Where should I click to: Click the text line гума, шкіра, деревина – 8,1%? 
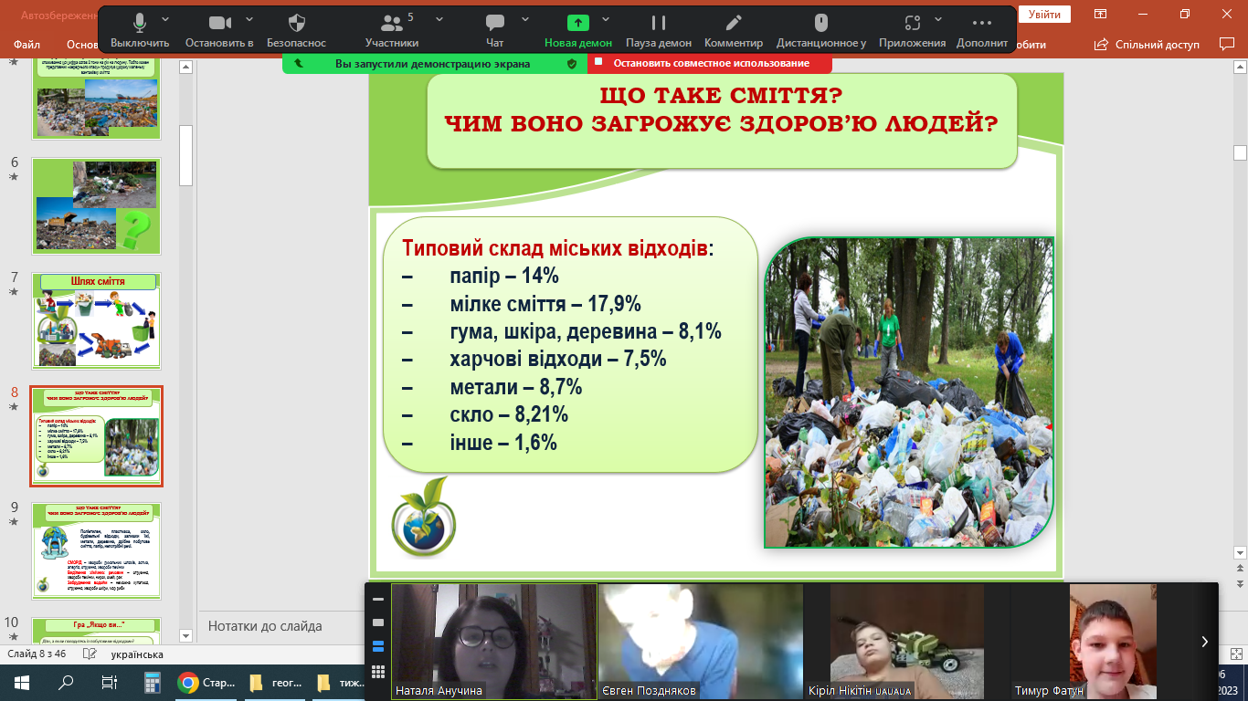tap(586, 331)
